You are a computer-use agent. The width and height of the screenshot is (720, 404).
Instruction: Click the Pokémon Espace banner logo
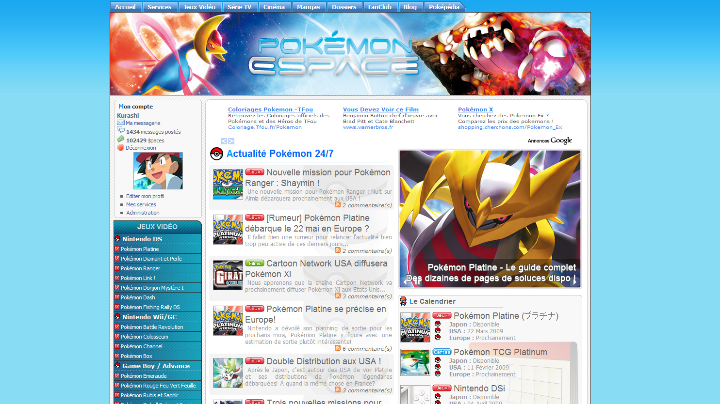pos(334,54)
